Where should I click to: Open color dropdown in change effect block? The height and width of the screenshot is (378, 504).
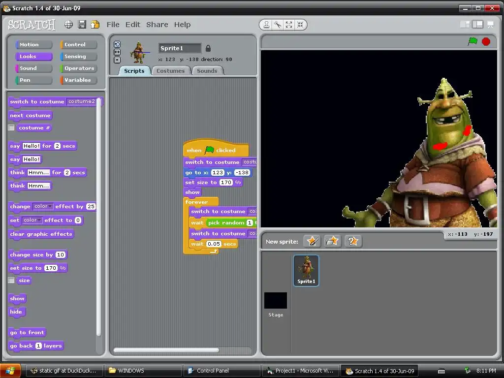pyautogui.click(x=43, y=206)
